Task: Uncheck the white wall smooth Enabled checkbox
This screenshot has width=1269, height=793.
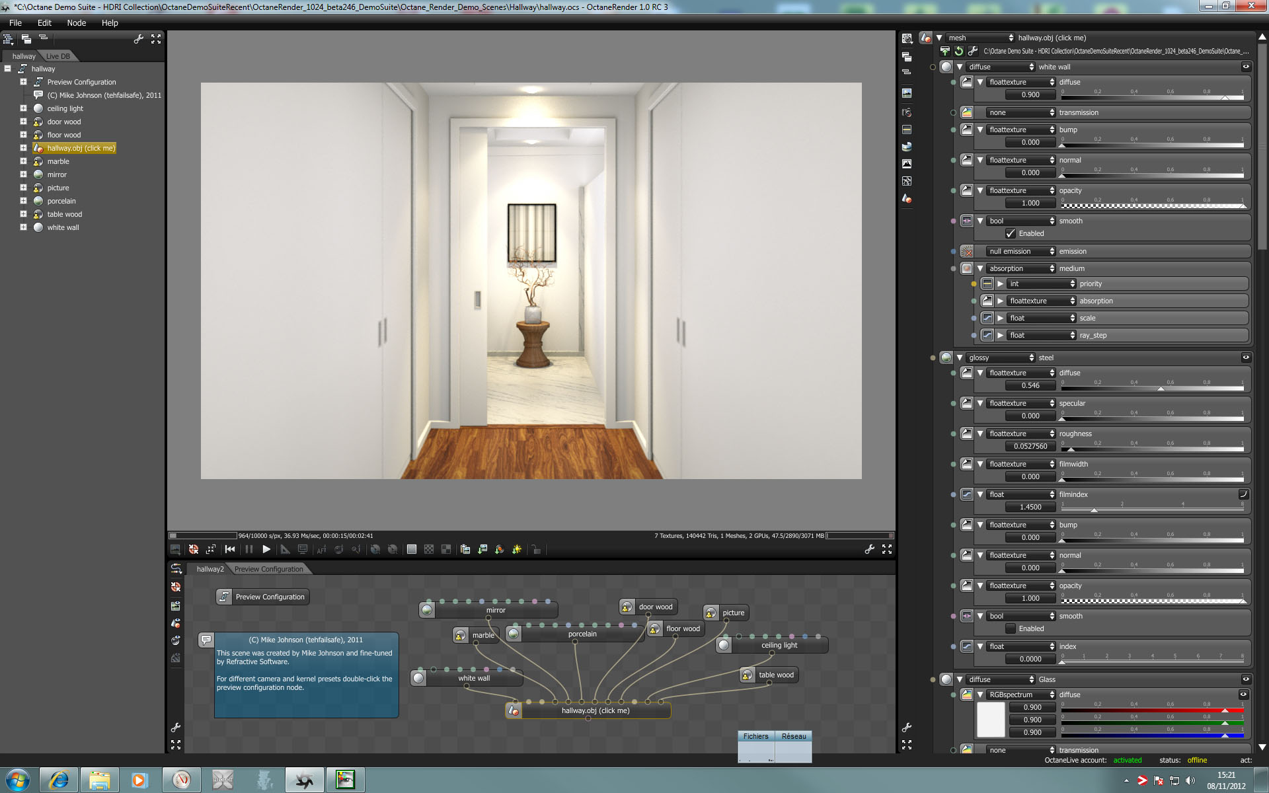Action: [1010, 233]
